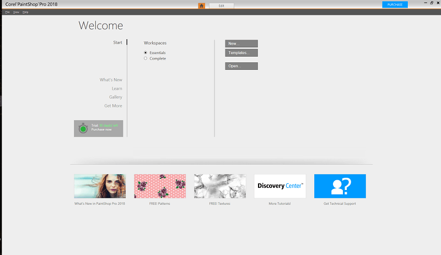Click the Get Technical Support icon tile

[340, 186]
